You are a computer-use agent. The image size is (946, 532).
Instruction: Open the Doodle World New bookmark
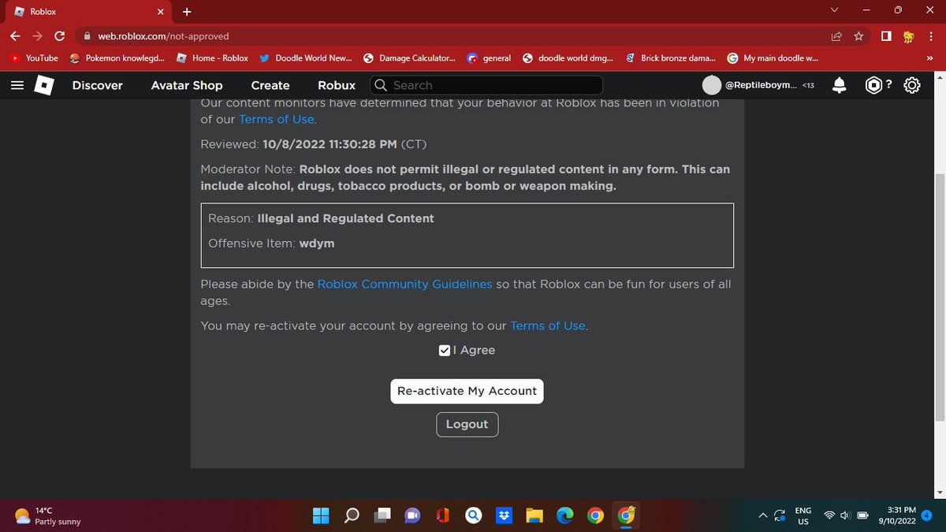click(305, 58)
